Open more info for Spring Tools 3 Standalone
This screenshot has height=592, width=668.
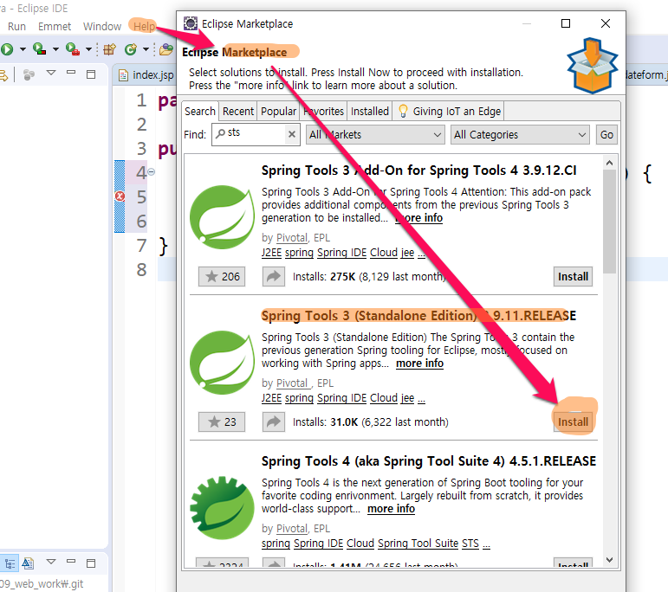(419, 364)
